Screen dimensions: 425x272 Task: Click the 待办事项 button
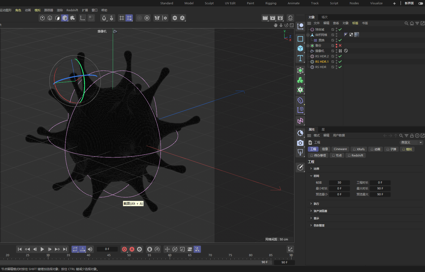coord(318,155)
